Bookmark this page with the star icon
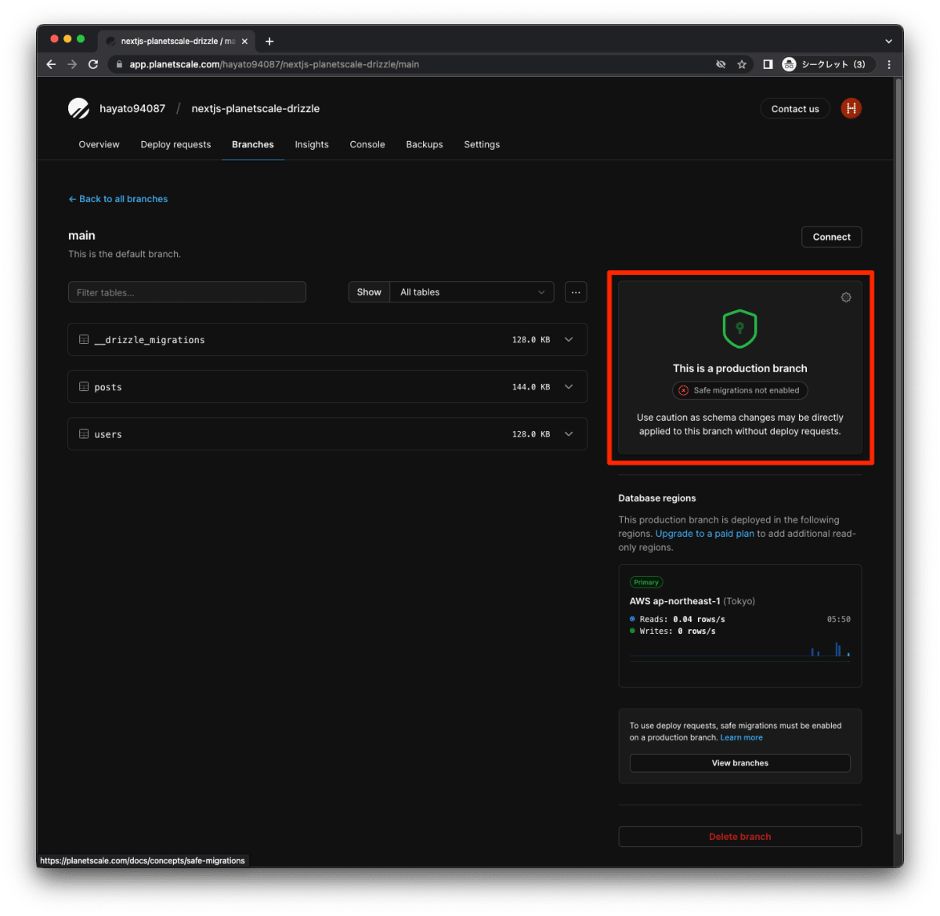Screen dimensions: 940x916 742,64
